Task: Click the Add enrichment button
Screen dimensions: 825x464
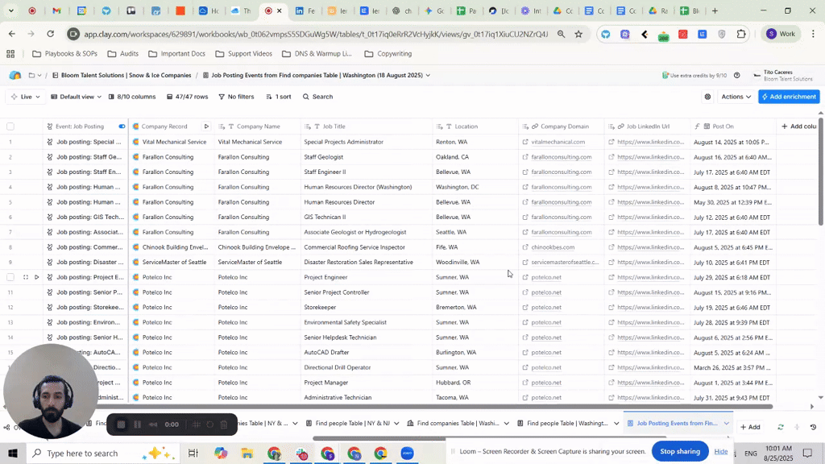Action: pyautogui.click(x=788, y=97)
